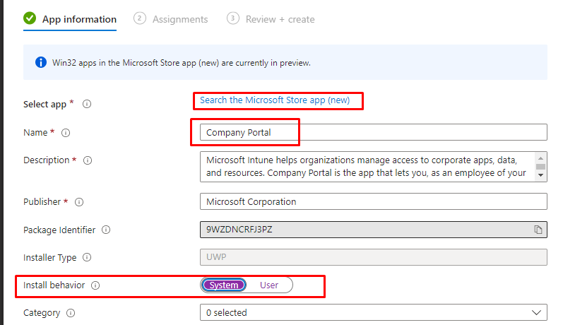
Task: Click the Install behavior label
Action: 54,285
